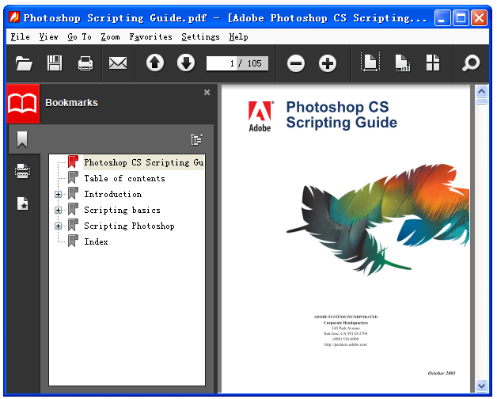Open the Settings menu
Screen dimensions: 497x399
[x=200, y=36]
